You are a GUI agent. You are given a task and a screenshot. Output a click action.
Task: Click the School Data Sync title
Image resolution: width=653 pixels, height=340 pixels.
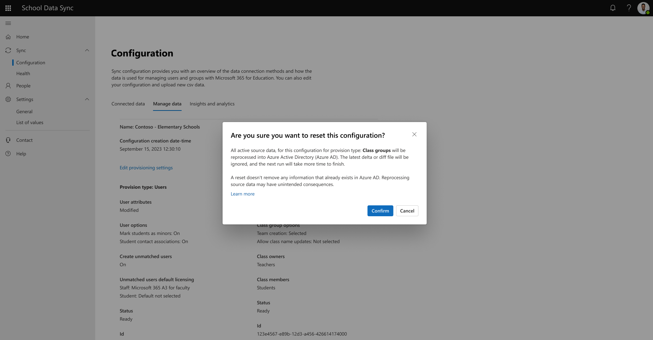(x=48, y=8)
